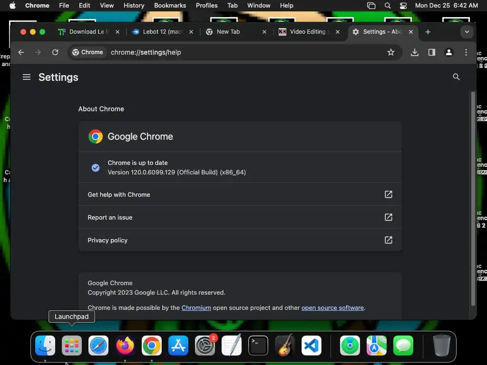Click the external link icon for Report an issue
The width and height of the screenshot is (487, 365).
(388, 217)
